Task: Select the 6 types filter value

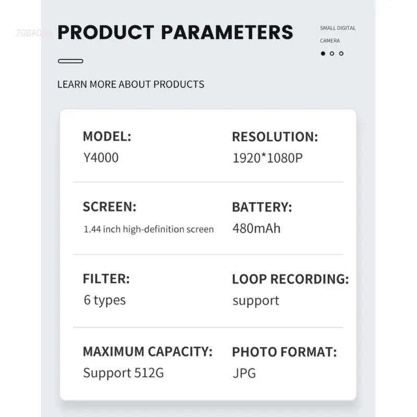Action: click(x=105, y=300)
